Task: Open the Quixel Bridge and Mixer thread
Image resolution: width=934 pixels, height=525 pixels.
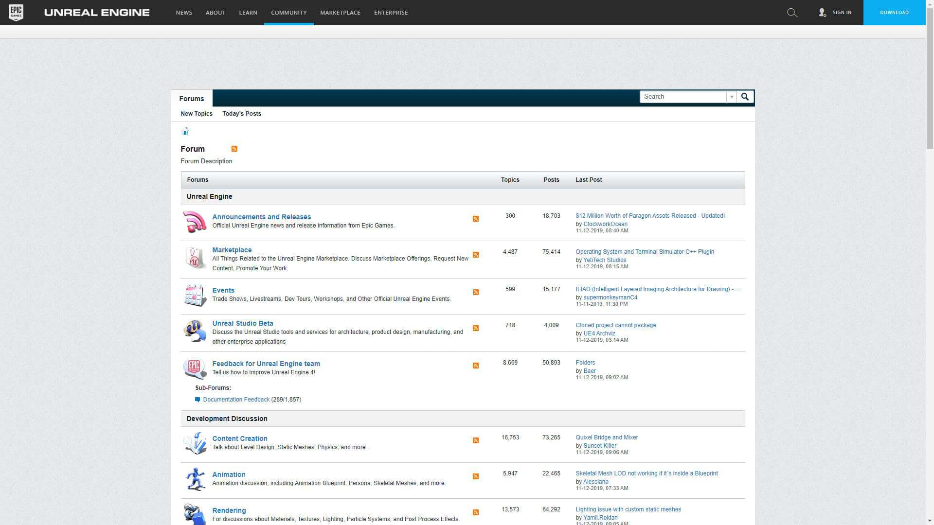Action: (x=606, y=437)
